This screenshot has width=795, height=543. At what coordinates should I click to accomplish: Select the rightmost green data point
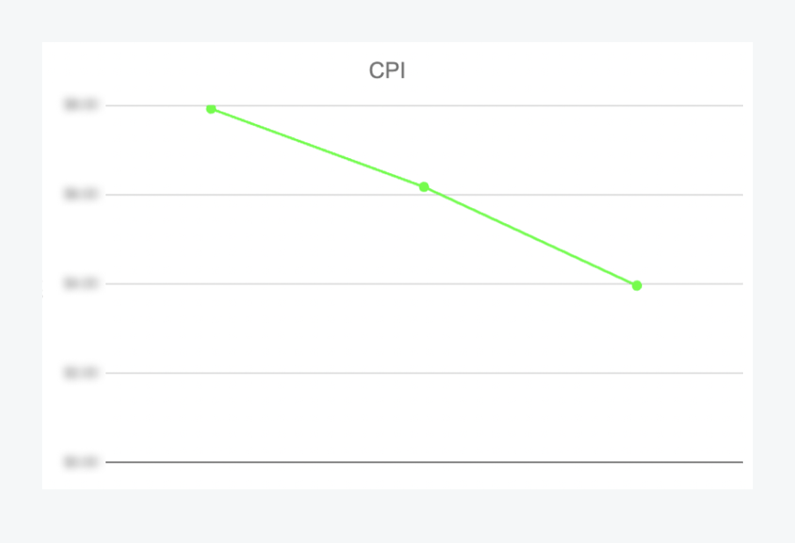[637, 286]
